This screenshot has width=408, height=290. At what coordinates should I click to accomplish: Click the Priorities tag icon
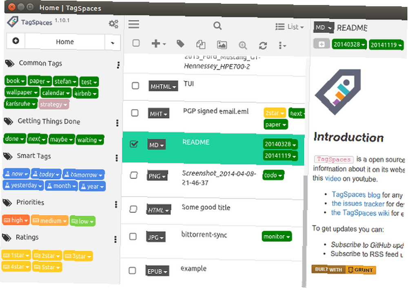click(x=7, y=202)
